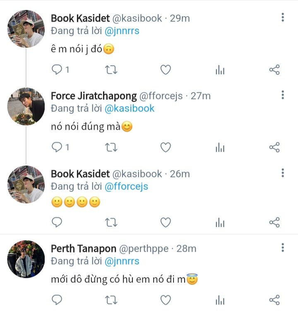Open the @fforcejs mention link
This screenshot has width=298, height=311.
click(126, 186)
